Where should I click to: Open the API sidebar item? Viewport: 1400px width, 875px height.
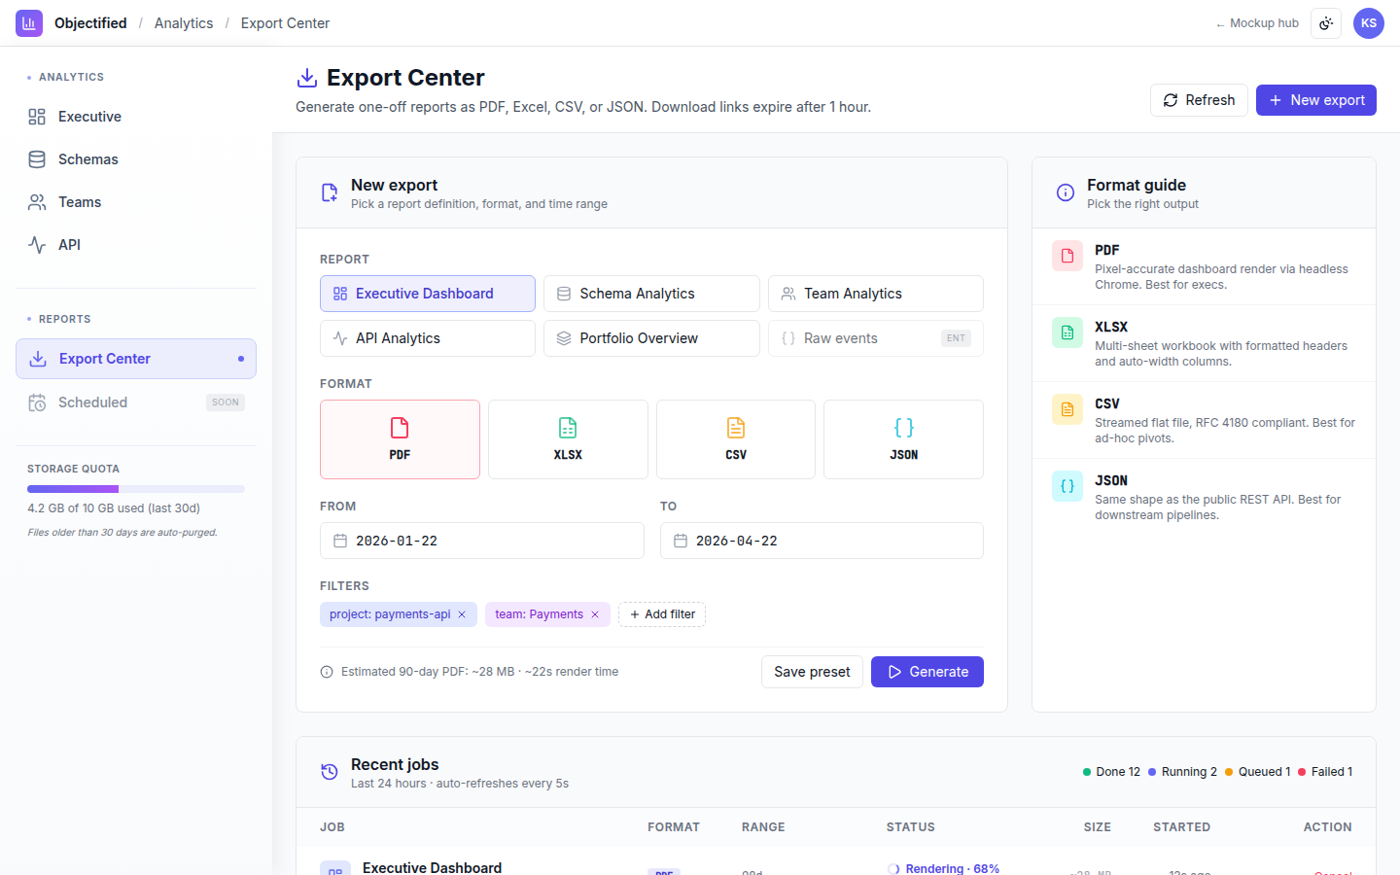point(136,245)
